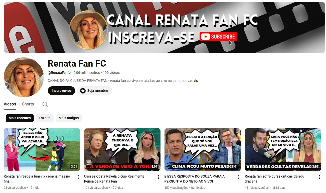Click the star icon on Seja membro button
This screenshot has height=193, width=326.
pyautogui.click(x=83, y=91)
